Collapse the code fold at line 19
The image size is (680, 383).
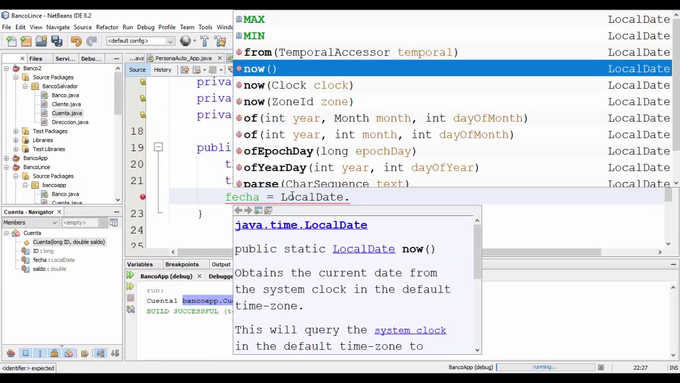click(x=158, y=147)
